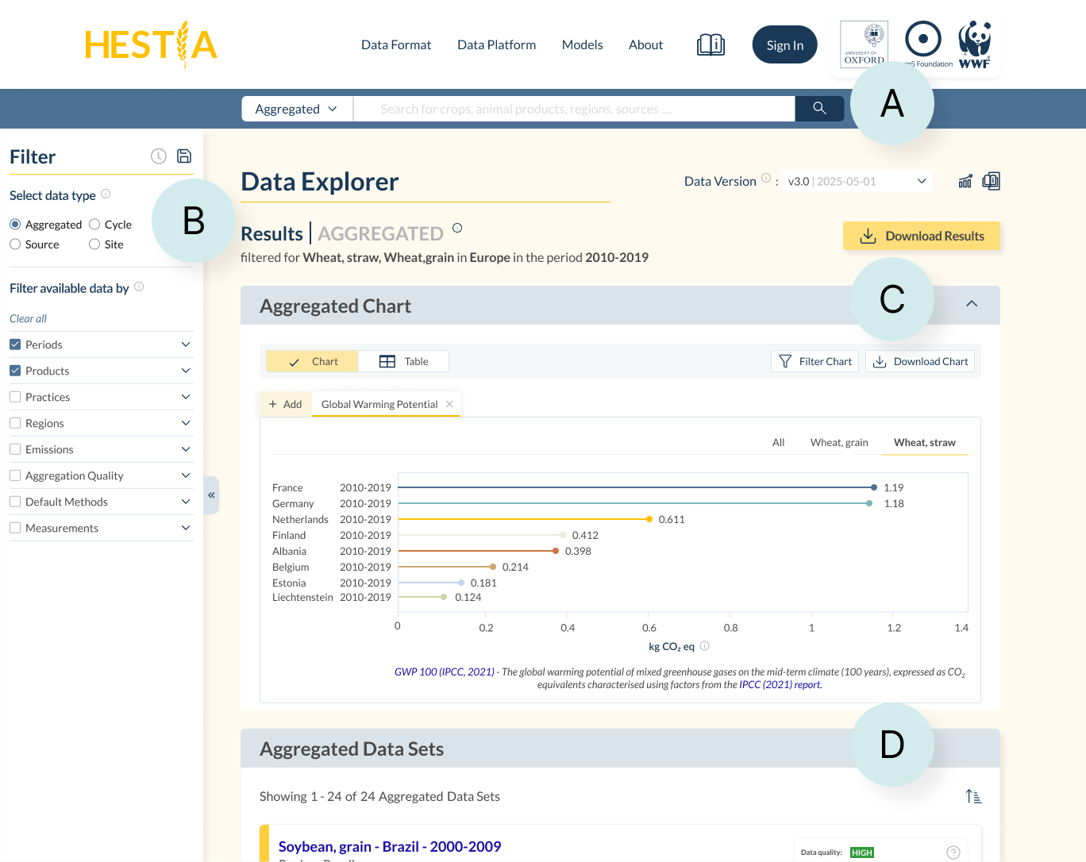Check the Practices filter checkbox
The width and height of the screenshot is (1086, 862).
coord(15,397)
